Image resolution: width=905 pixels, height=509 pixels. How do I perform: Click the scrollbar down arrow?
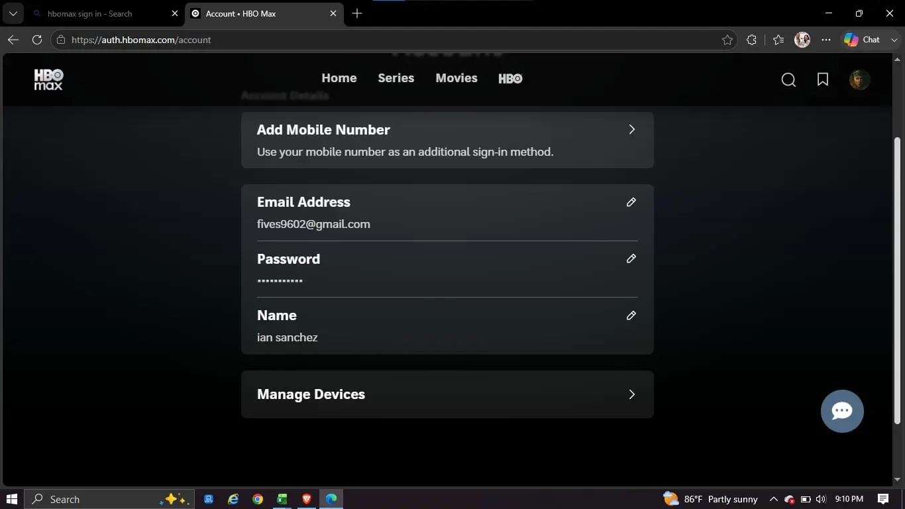pyautogui.click(x=898, y=480)
